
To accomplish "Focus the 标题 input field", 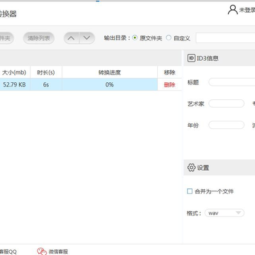I will [232, 82].
